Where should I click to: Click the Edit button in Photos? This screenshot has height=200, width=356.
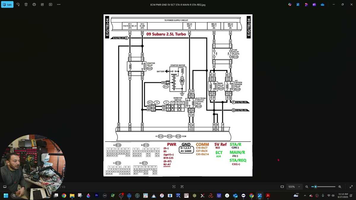click(7, 4)
